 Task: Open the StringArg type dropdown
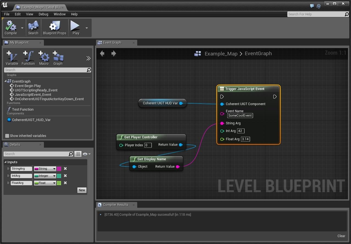(45, 169)
